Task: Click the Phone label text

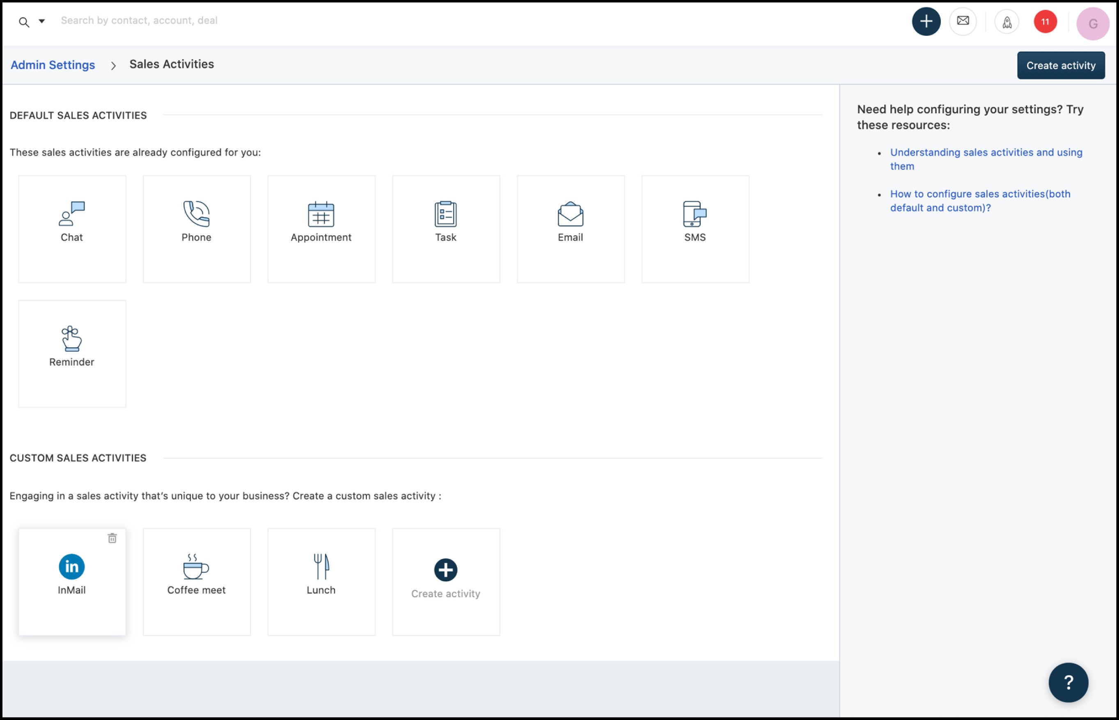Action: tap(196, 237)
